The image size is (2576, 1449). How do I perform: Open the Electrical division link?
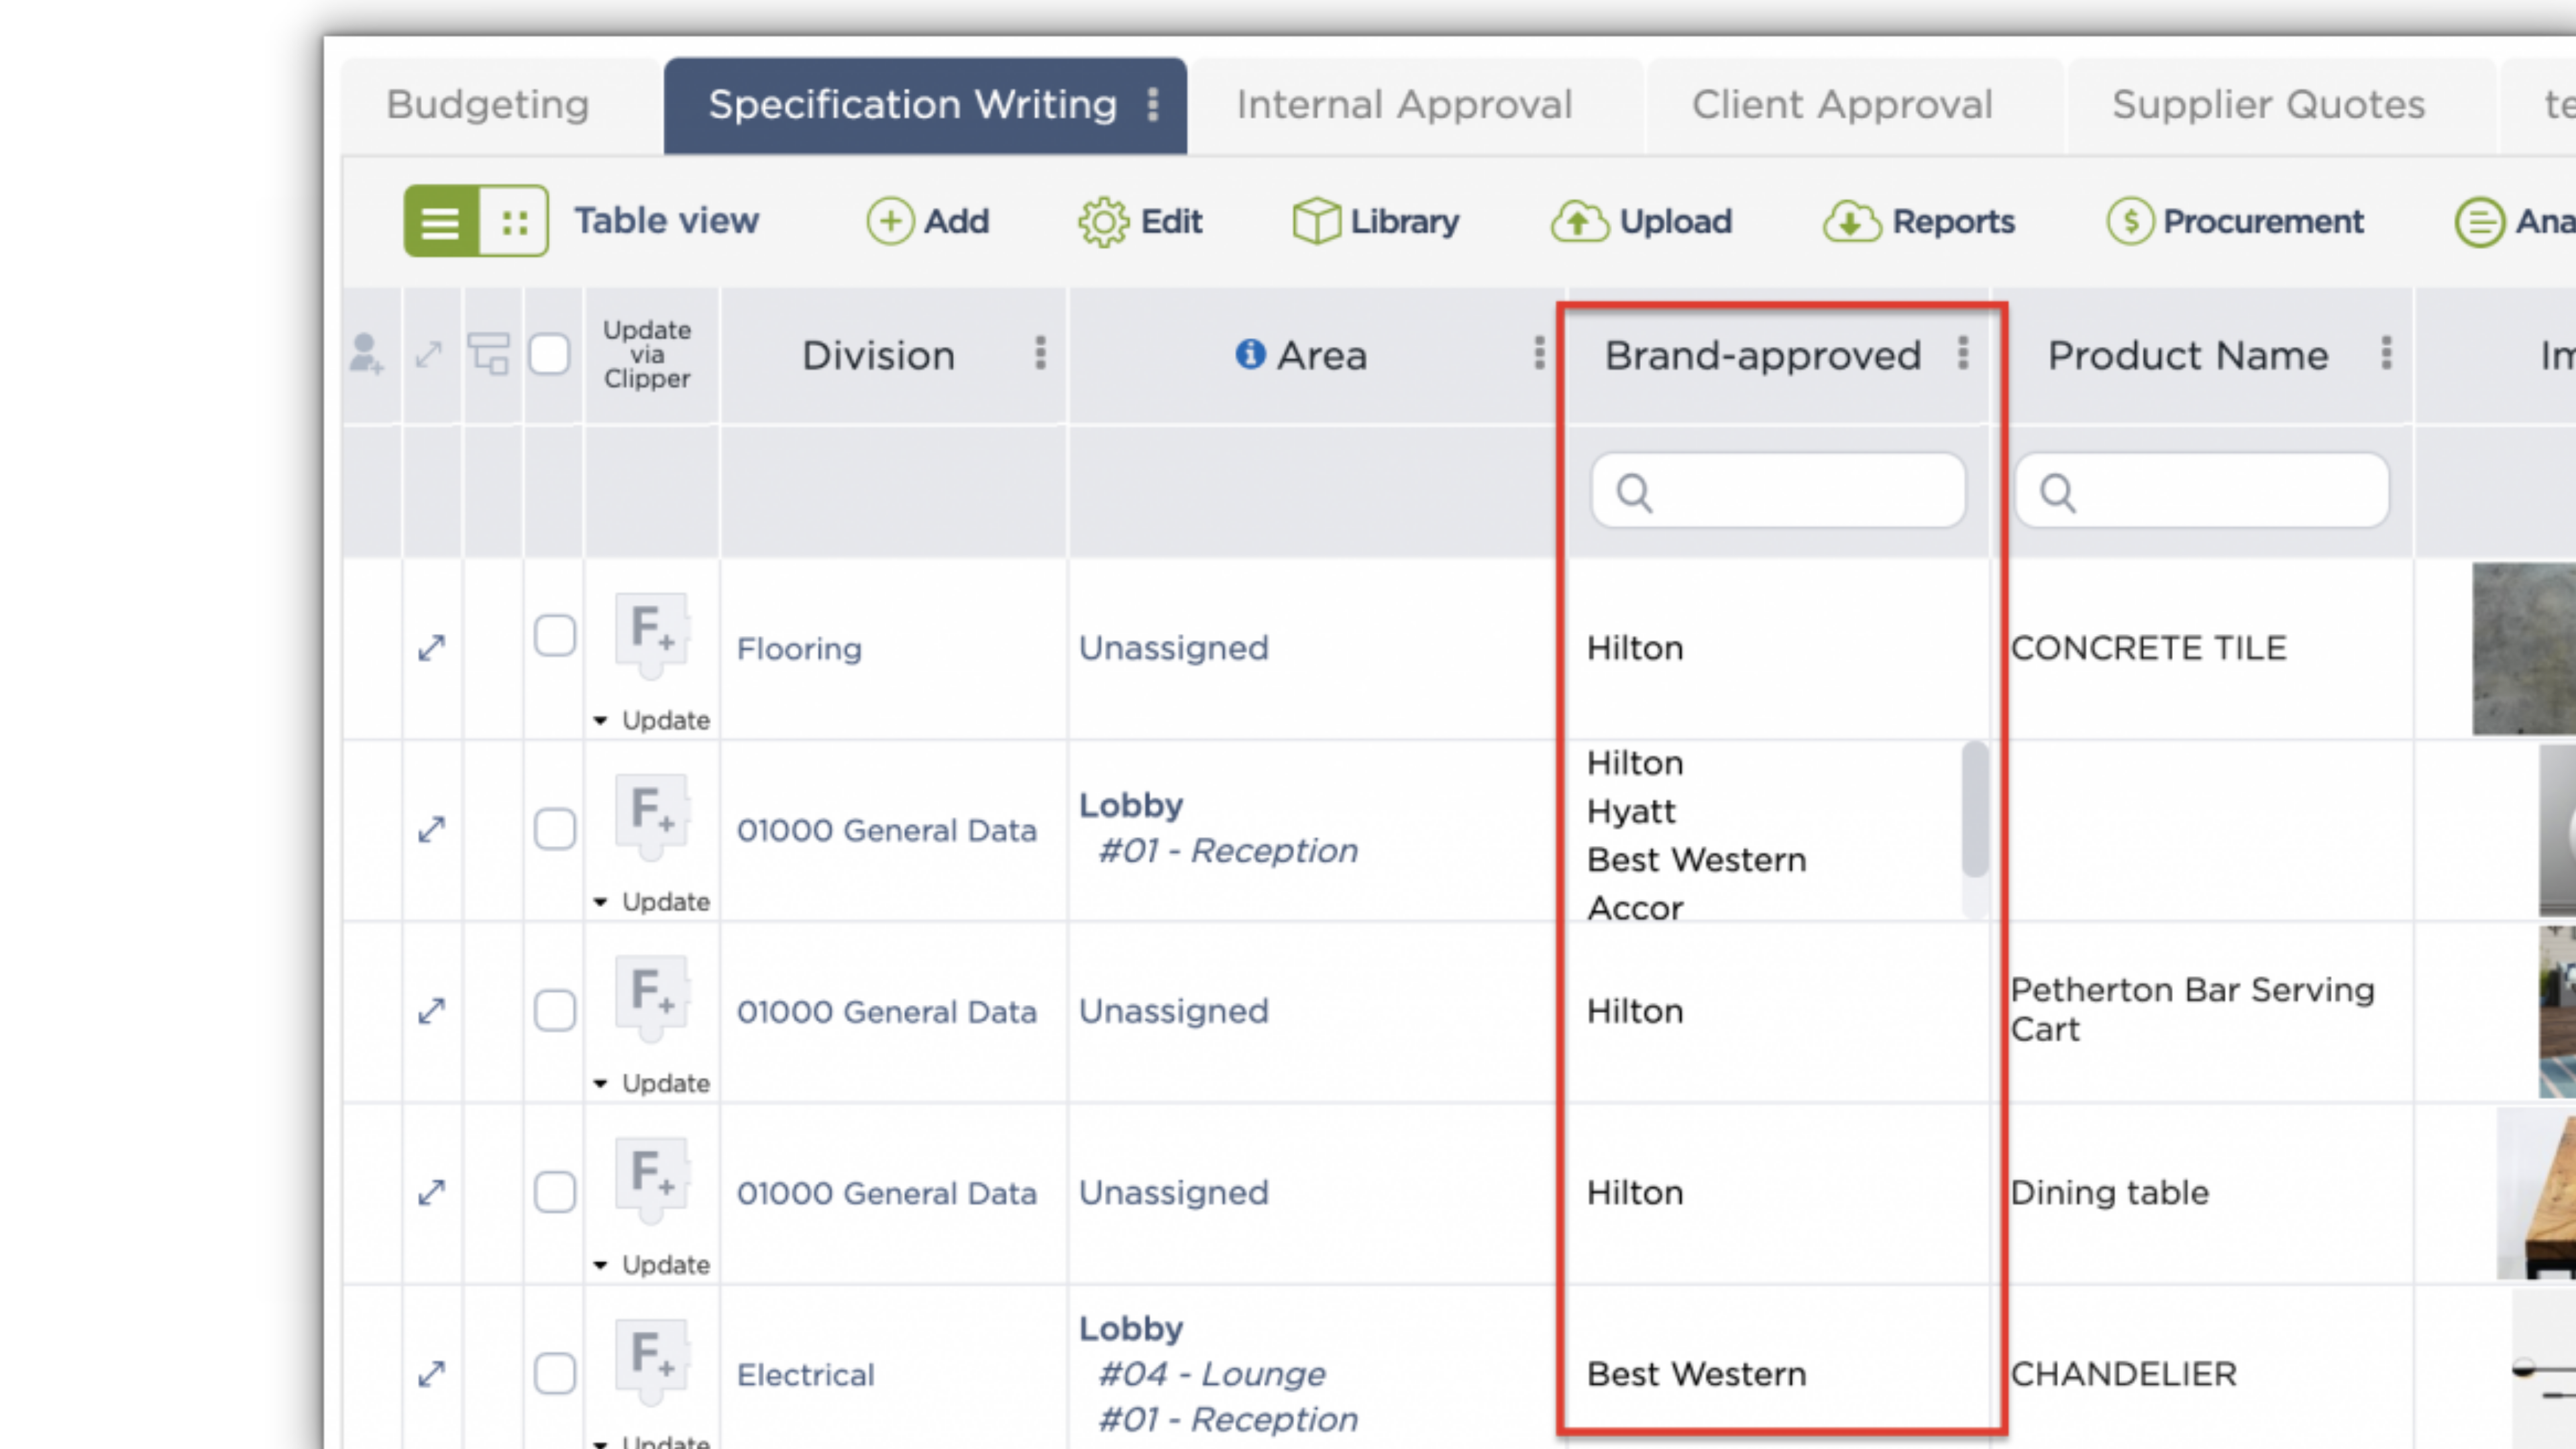(x=805, y=1375)
